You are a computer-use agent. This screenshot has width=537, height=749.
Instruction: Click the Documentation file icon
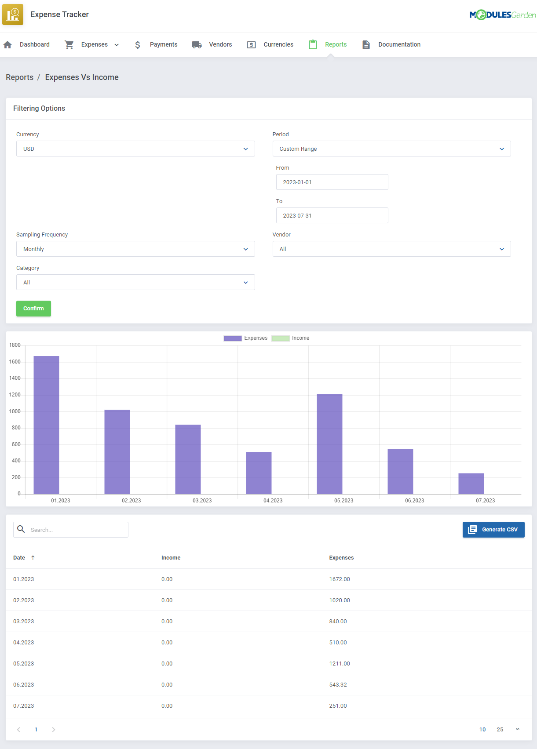pos(366,45)
